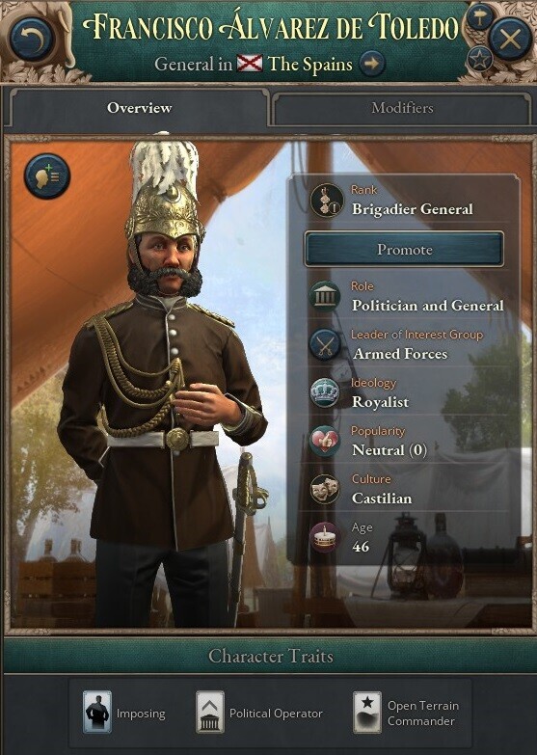
Task: Select the Imposing trait icon
Action: pyautogui.click(x=96, y=713)
